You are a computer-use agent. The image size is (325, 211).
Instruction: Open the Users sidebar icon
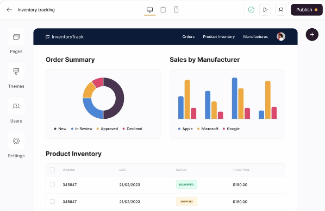click(x=16, y=106)
